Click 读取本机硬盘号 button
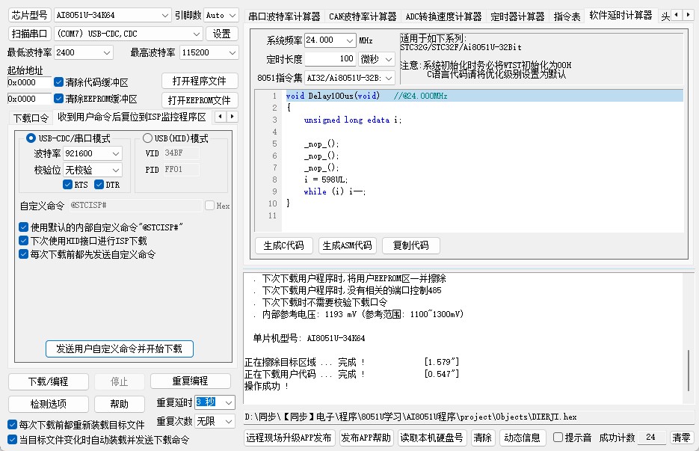The height and width of the screenshot is (451, 699). [431, 438]
